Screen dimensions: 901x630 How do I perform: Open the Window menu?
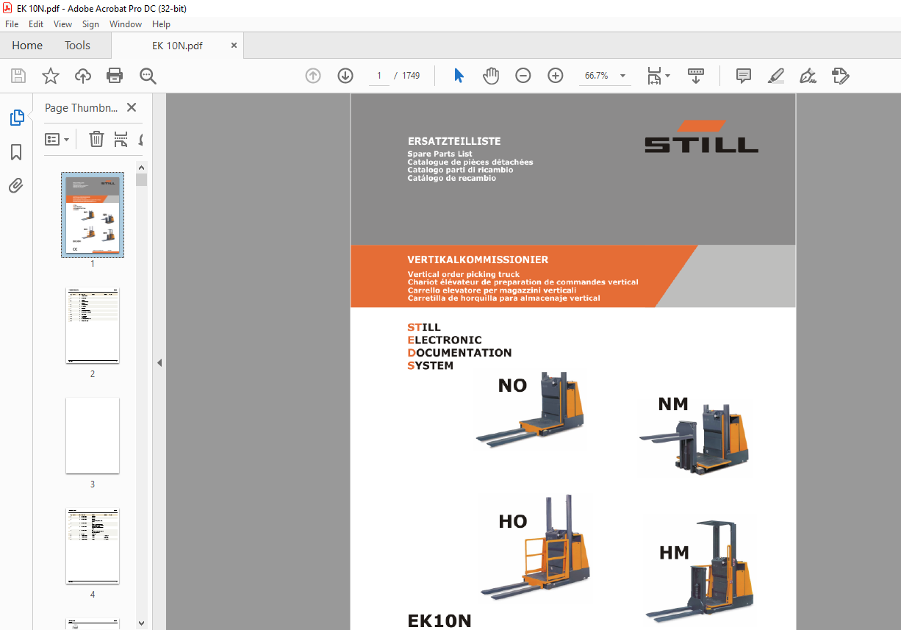126,24
